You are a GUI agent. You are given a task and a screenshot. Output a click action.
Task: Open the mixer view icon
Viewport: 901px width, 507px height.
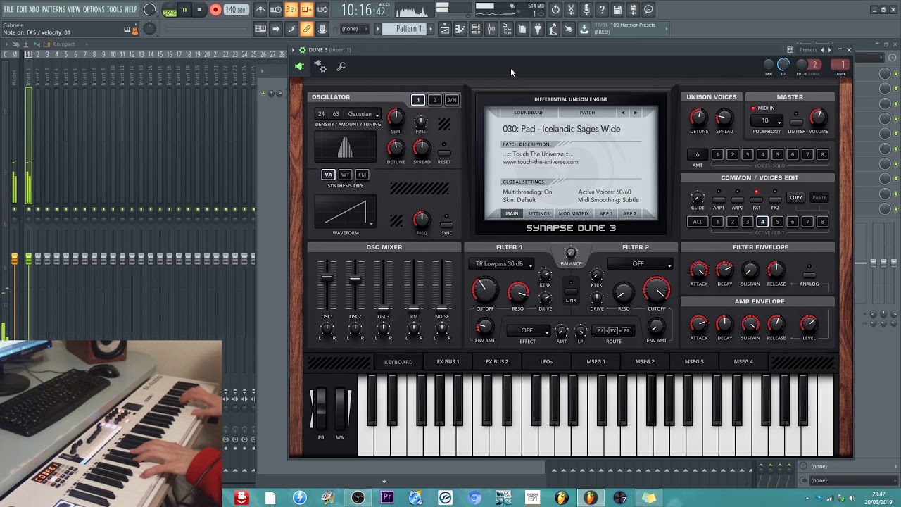pyautogui.click(x=491, y=29)
